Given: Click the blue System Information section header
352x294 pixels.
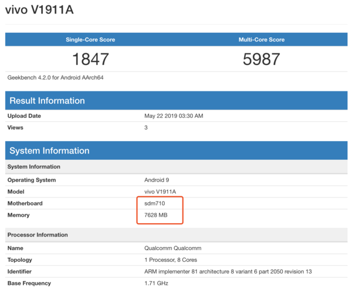Looking at the screenshot, I should tap(176, 151).
